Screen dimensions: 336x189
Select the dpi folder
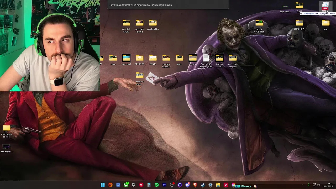(x=325, y=25)
